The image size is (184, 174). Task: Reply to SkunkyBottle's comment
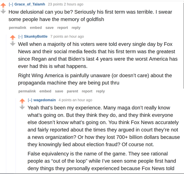coord(101,91)
